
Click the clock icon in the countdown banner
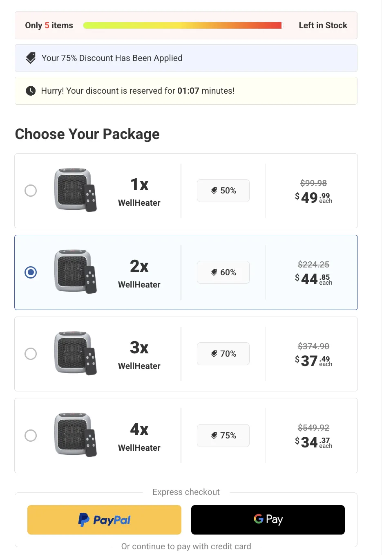(31, 90)
